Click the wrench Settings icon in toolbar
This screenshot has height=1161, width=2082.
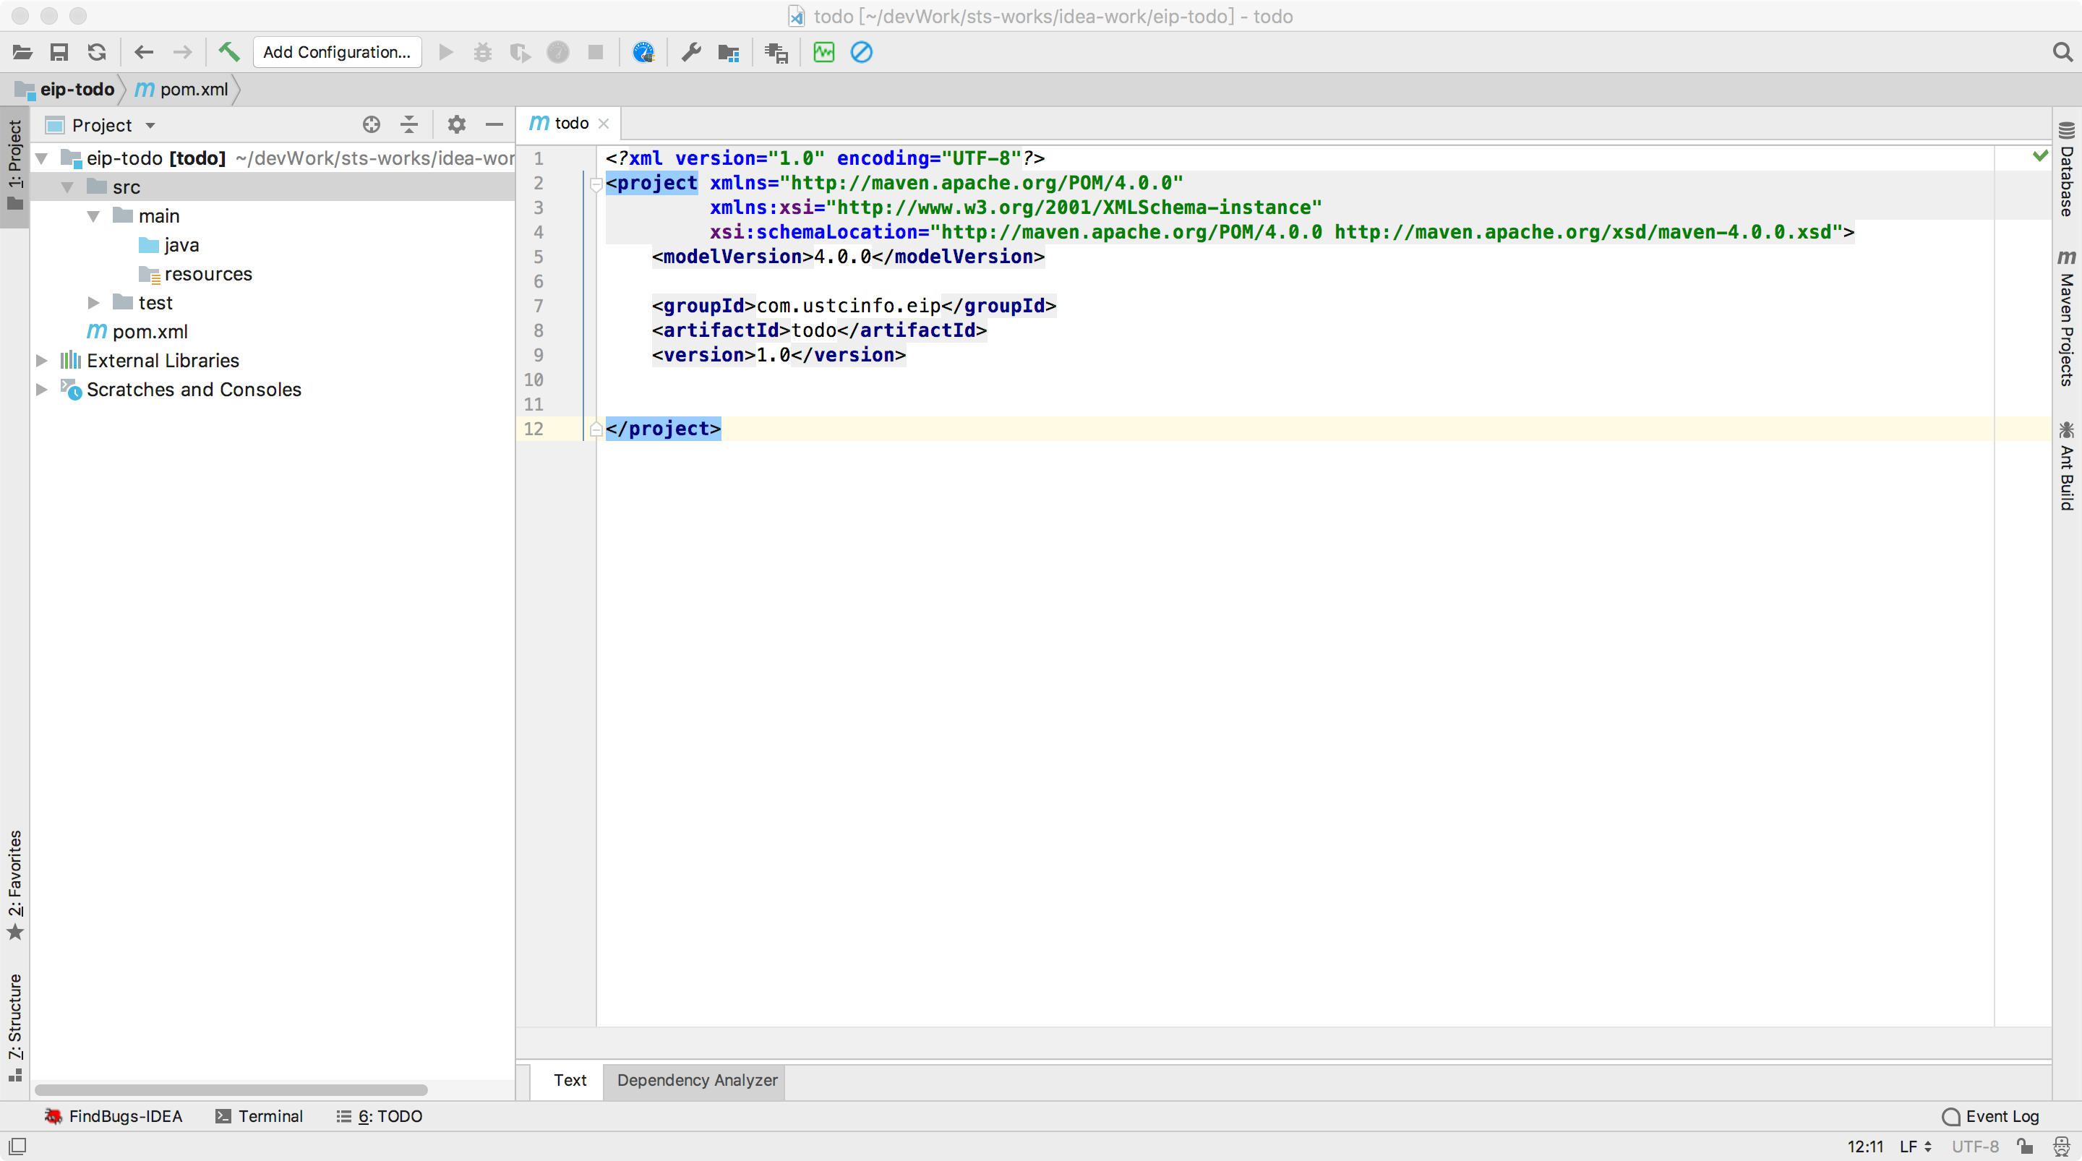point(690,53)
